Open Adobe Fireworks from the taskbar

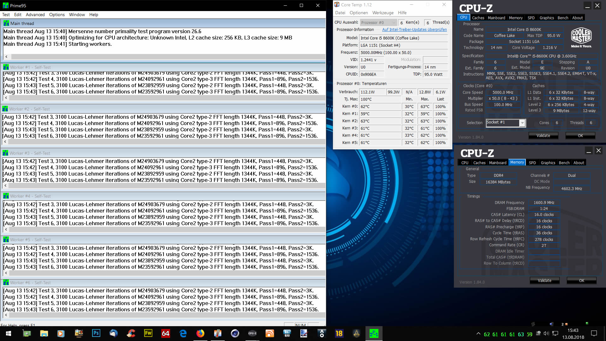[x=148, y=333]
